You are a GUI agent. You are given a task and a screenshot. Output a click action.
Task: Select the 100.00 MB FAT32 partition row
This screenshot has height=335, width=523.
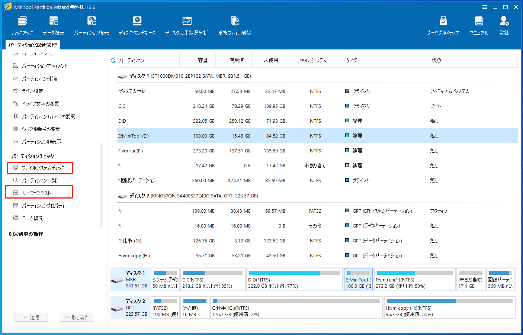click(x=317, y=211)
